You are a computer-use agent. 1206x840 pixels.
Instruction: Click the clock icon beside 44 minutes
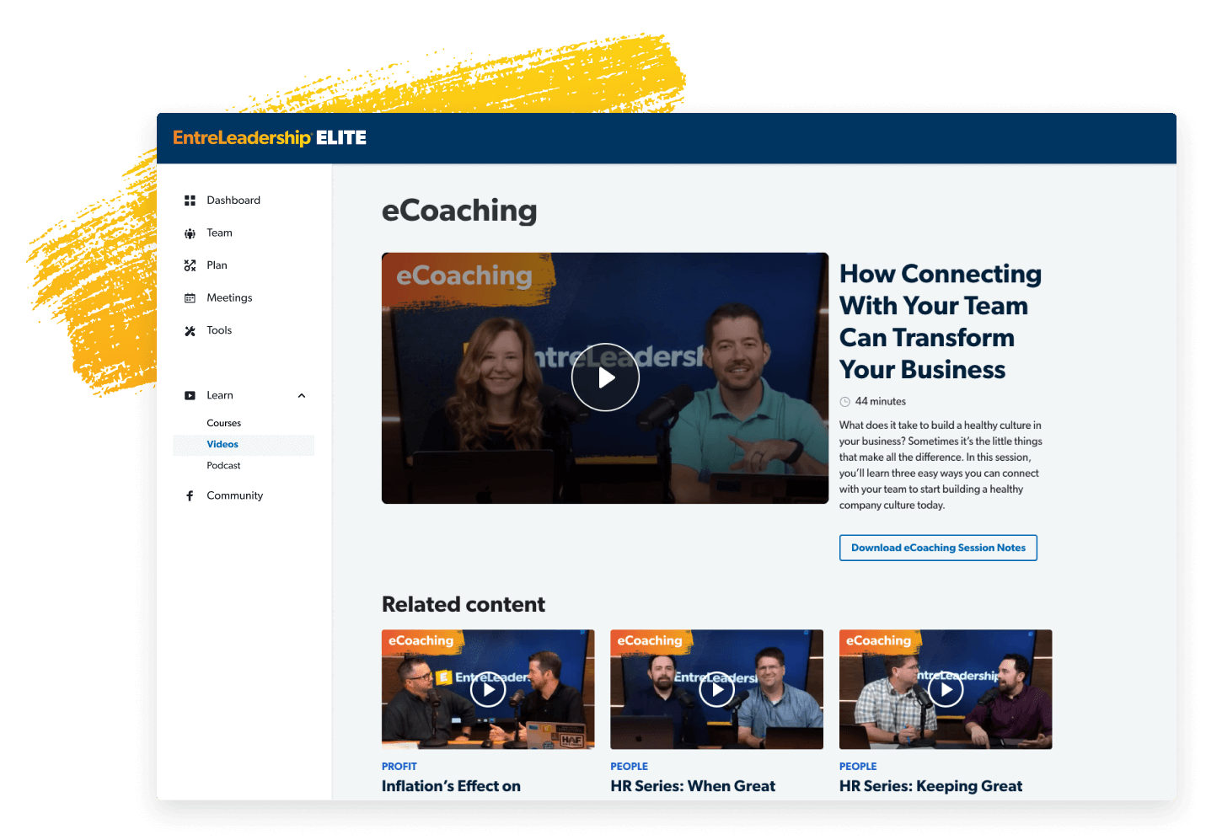point(844,402)
